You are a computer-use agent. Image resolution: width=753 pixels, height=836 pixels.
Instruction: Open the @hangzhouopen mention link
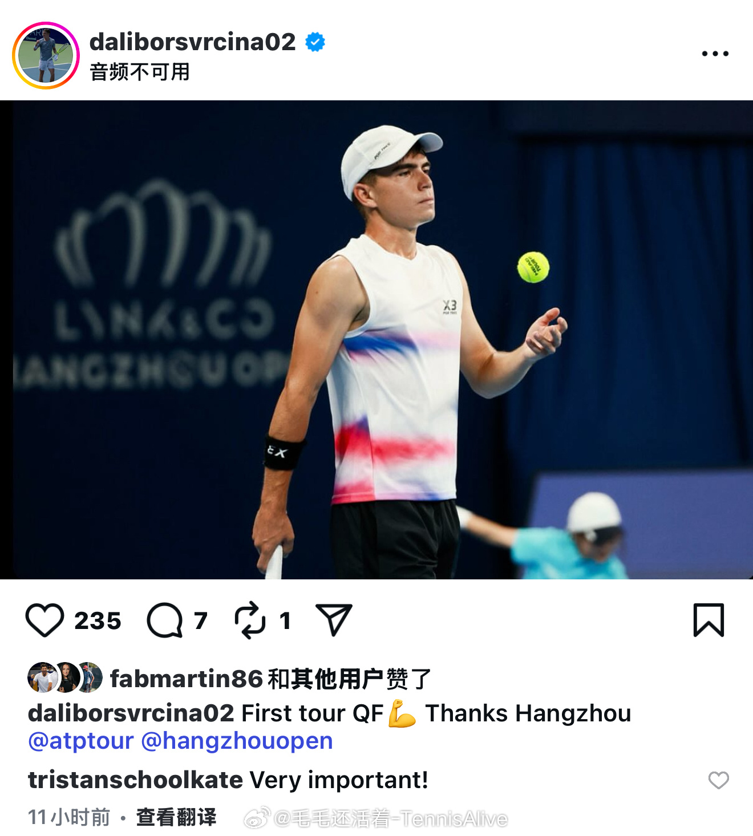click(237, 741)
